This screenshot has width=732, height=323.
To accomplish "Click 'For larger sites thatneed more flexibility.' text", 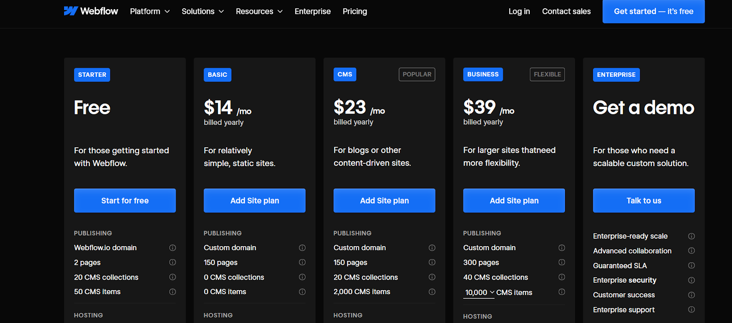I will [x=509, y=156].
